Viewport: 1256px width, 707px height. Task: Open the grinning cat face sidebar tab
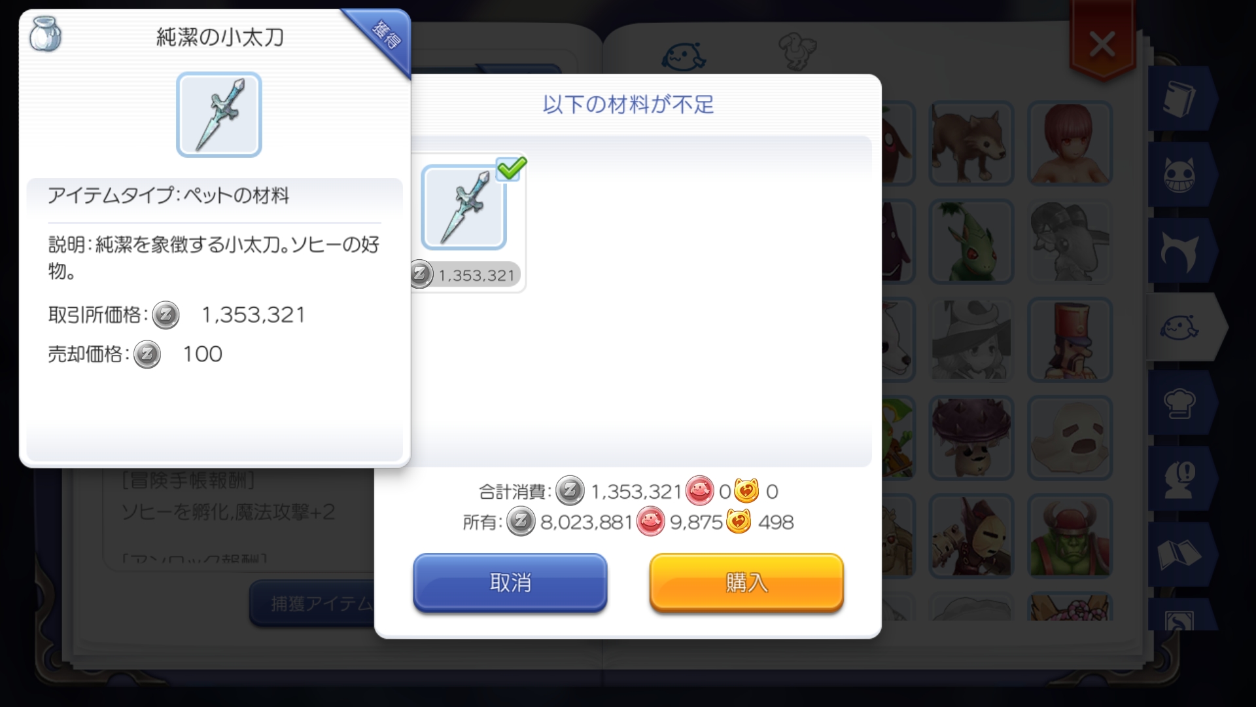1180,175
